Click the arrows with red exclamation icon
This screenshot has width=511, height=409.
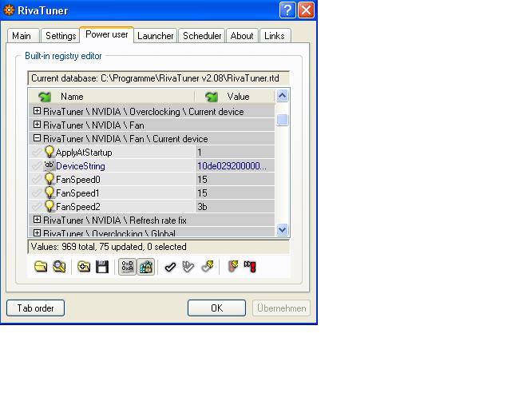pyautogui.click(x=250, y=267)
